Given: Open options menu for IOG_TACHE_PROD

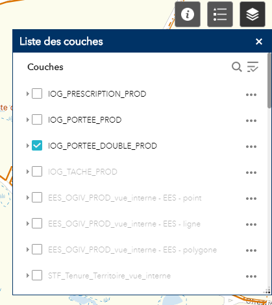Looking at the screenshot, I should tap(251, 173).
